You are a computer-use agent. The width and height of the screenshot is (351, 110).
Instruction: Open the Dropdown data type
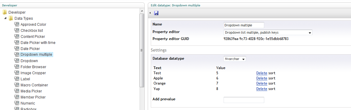[x=29, y=61]
